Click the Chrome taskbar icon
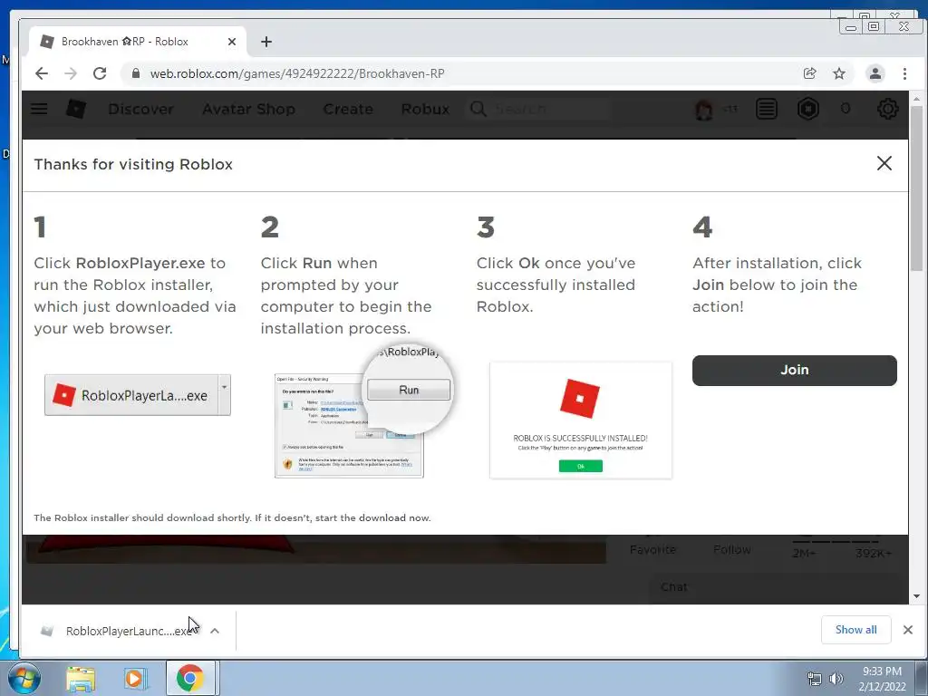Image resolution: width=928 pixels, height=696 pixels. coord(190,678)
